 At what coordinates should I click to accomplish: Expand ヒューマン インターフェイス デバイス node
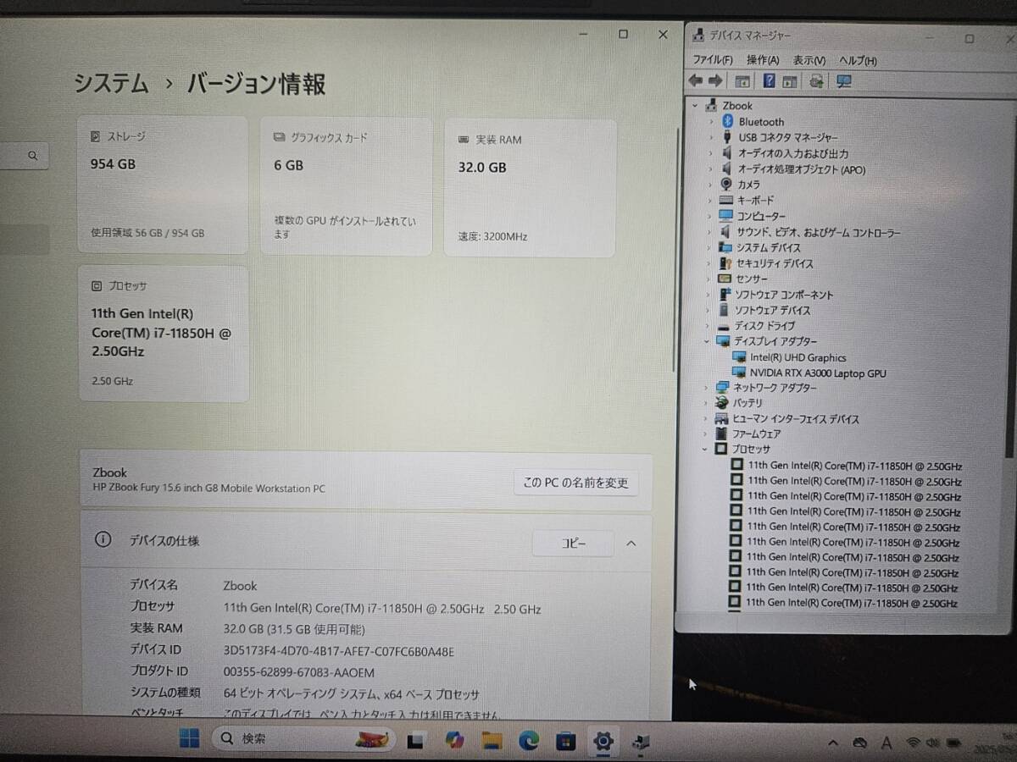[x=707, y=419]
